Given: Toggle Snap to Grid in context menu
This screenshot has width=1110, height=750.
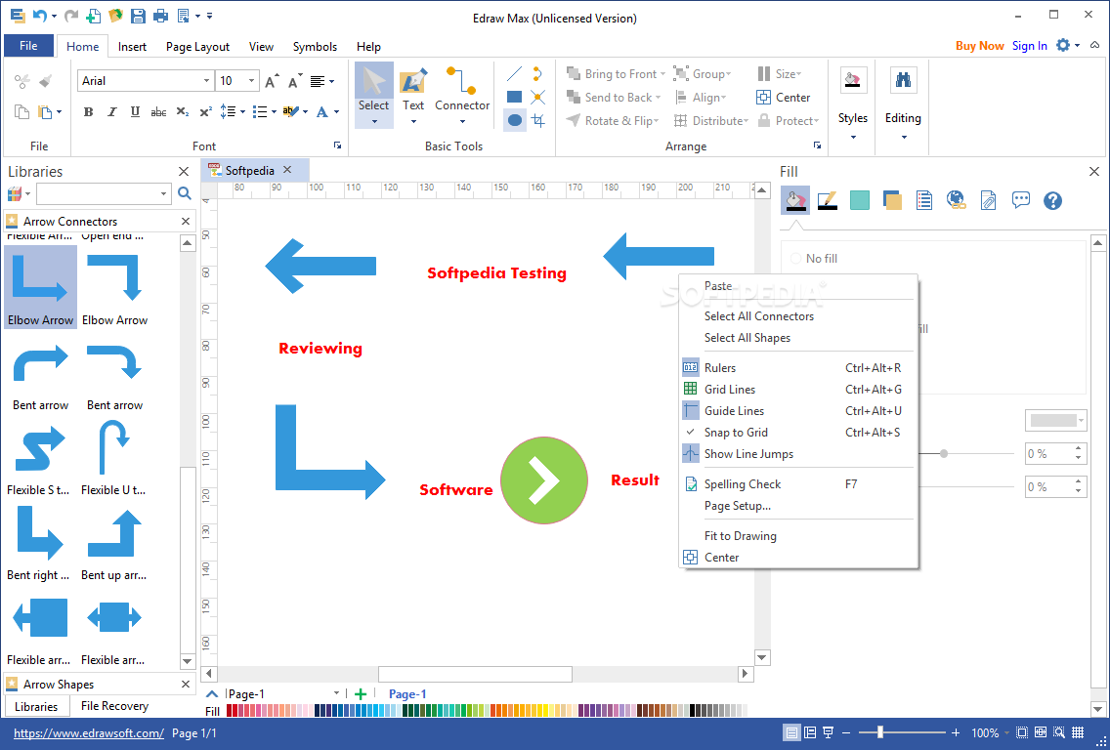Looking at the screenshot, I should pos(797,433).
